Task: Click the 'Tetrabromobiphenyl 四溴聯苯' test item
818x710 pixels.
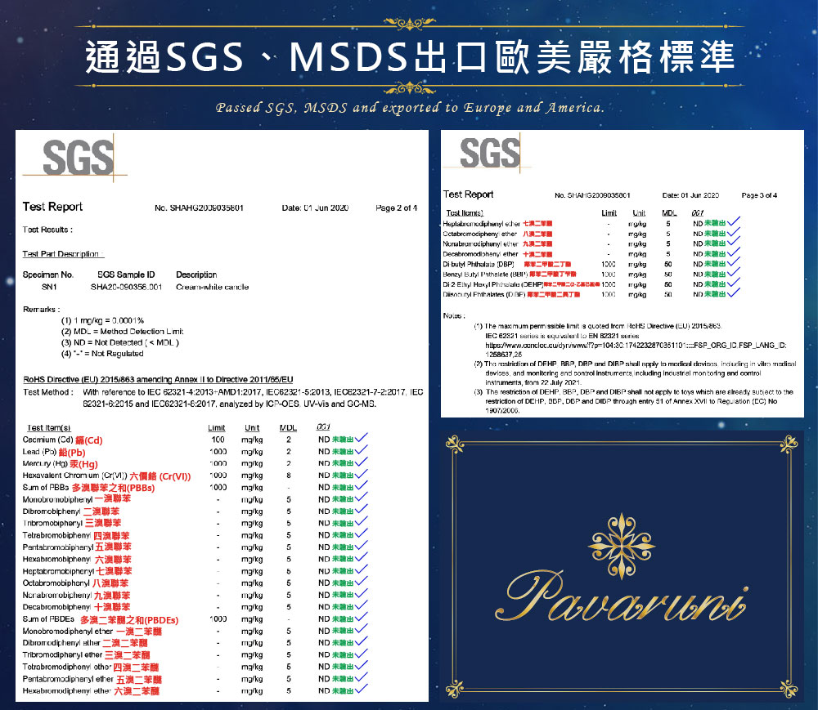Action: (76, 535)
